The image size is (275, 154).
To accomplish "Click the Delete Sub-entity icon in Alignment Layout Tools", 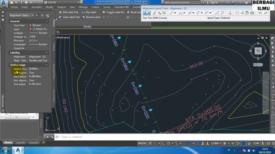I will (x=229, y=13).
